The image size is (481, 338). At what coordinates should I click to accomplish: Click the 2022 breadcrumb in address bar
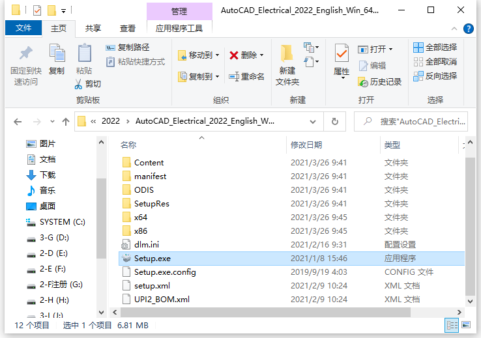coord(110,121)
